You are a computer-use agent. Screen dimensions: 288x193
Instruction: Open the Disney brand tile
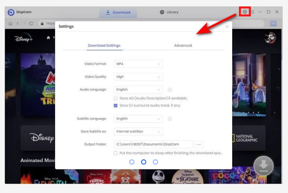coord(38,138)
